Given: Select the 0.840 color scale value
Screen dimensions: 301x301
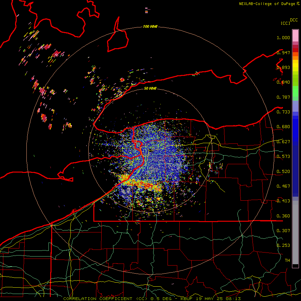Looking at the screenshot, I should 283,82.
